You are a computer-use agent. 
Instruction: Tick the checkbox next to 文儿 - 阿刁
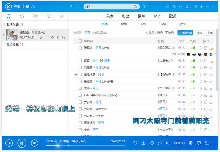coord(80,88)
